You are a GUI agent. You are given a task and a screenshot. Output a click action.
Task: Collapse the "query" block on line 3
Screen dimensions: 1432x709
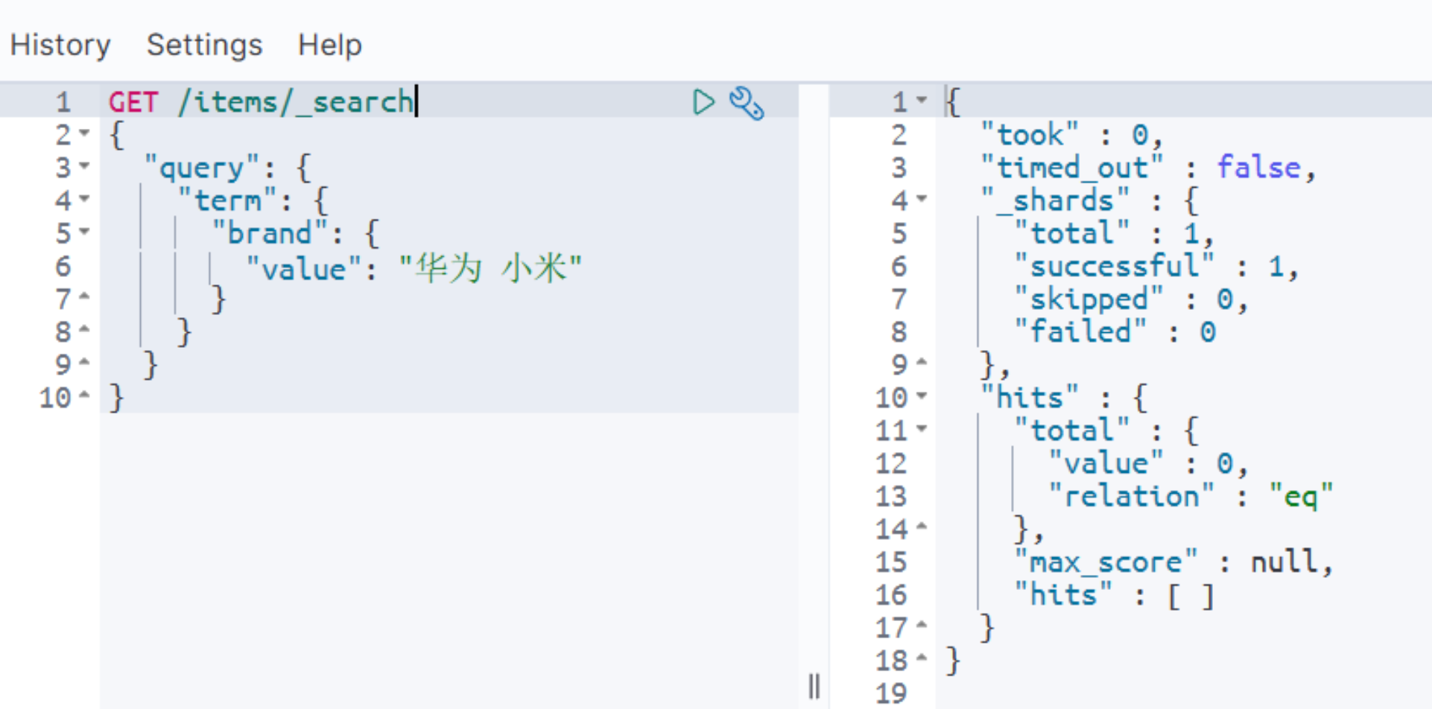84,166
